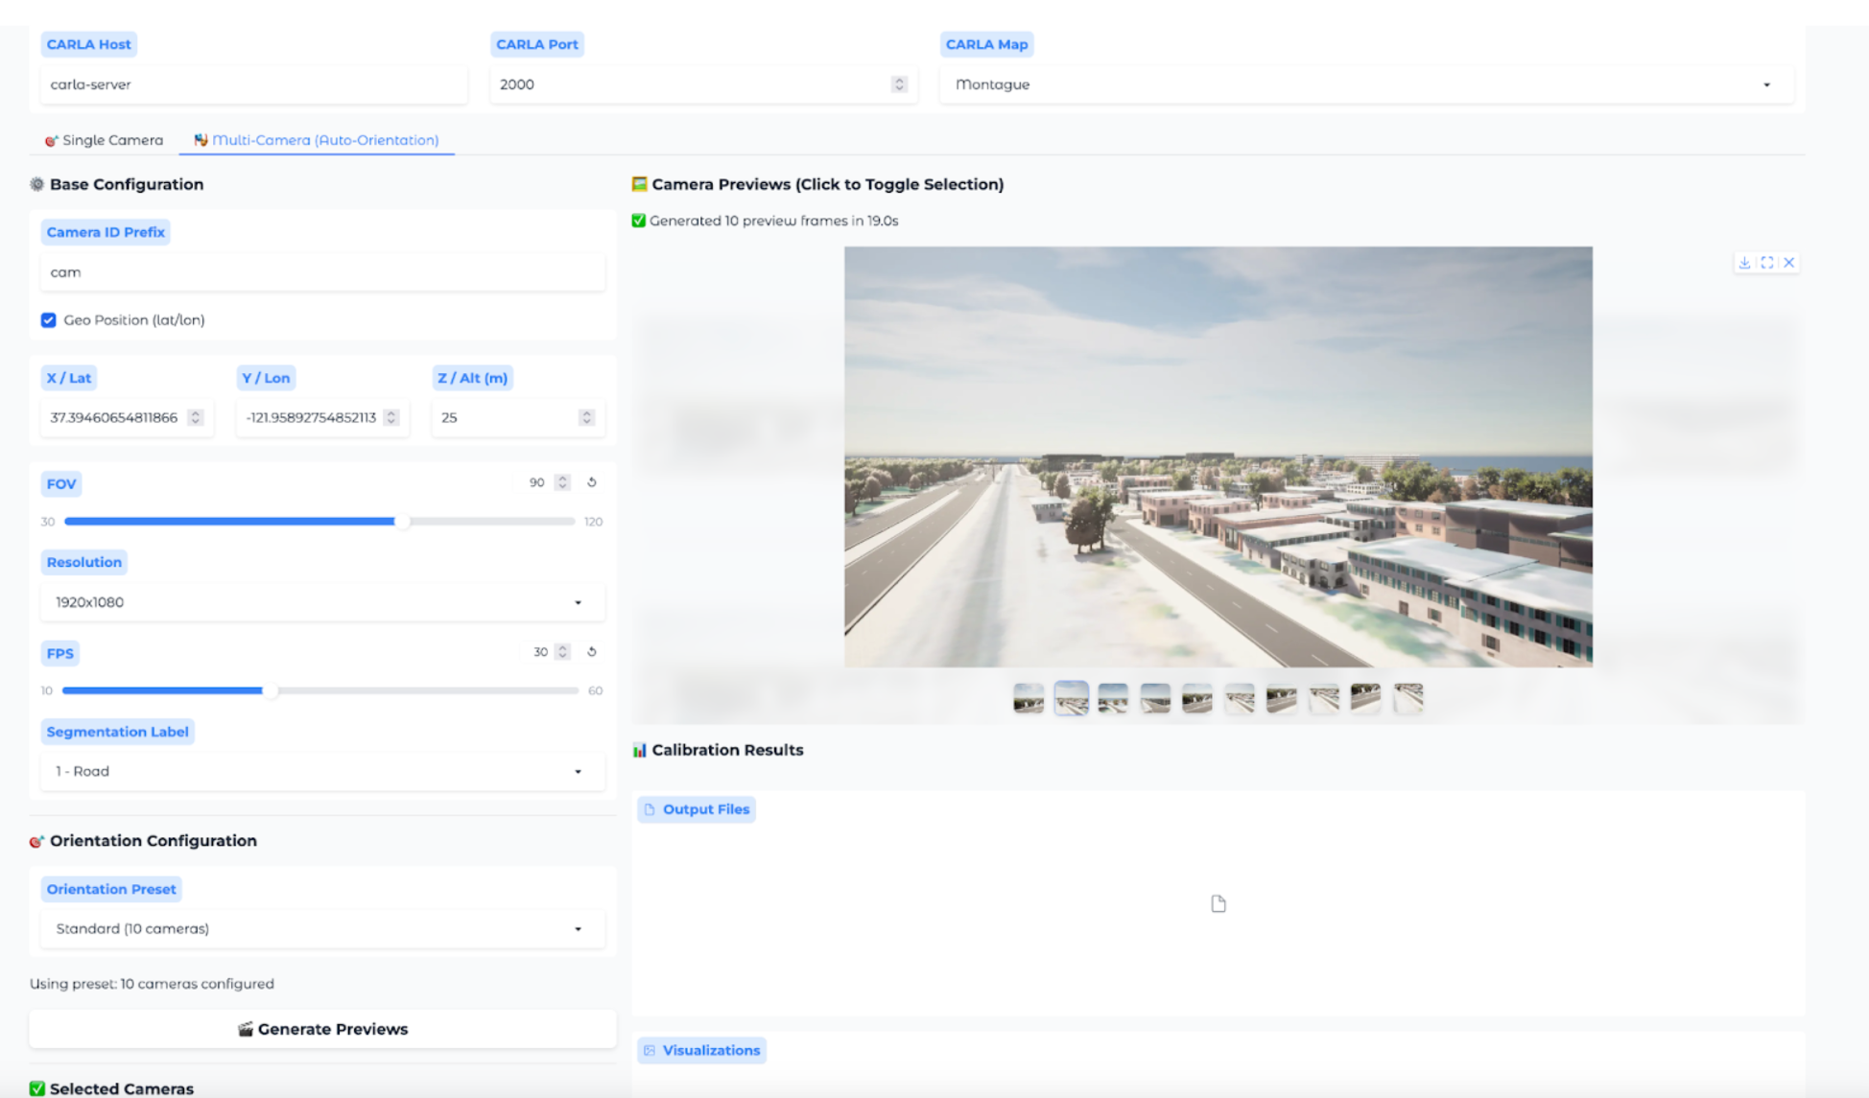The height and width of the screenshot is (1098, 1869).
Task: Select the first camera preview thumbnail
Action: 1029,698
